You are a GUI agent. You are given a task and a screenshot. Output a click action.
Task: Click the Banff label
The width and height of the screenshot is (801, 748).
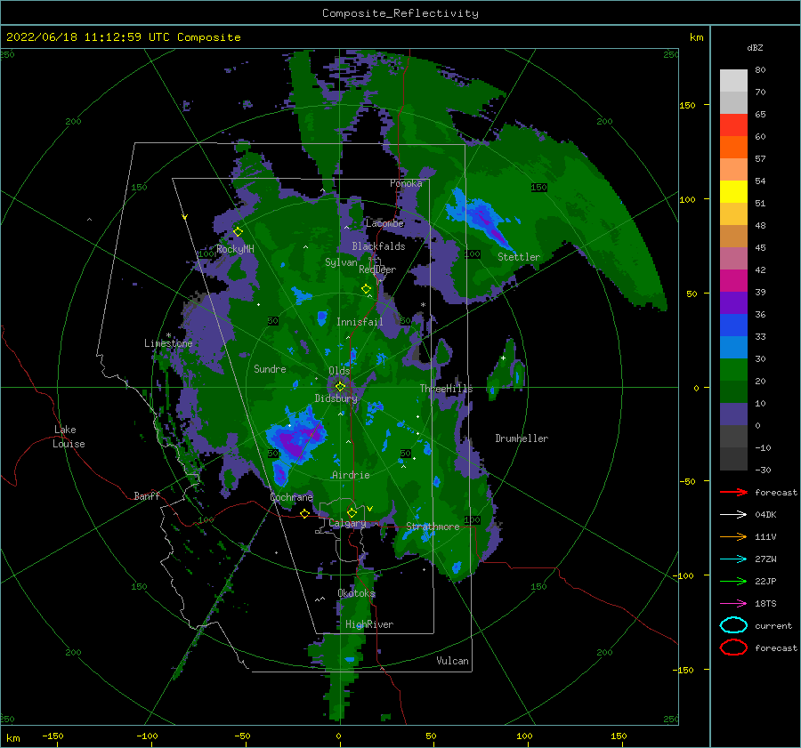[x=147, y=495]
